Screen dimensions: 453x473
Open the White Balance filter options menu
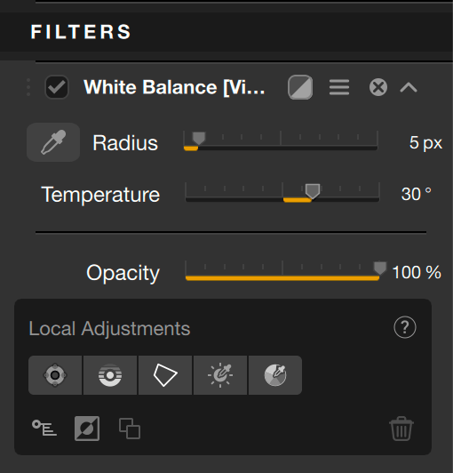click(x=339, y=87)
